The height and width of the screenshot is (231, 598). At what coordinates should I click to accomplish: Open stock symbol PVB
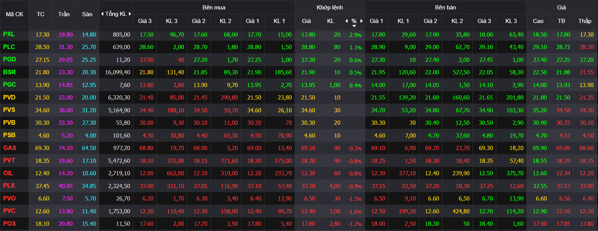click(x=9, y=123)
